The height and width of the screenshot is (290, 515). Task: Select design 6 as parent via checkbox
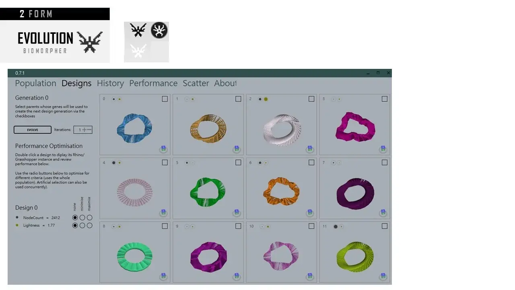(311, 162)
